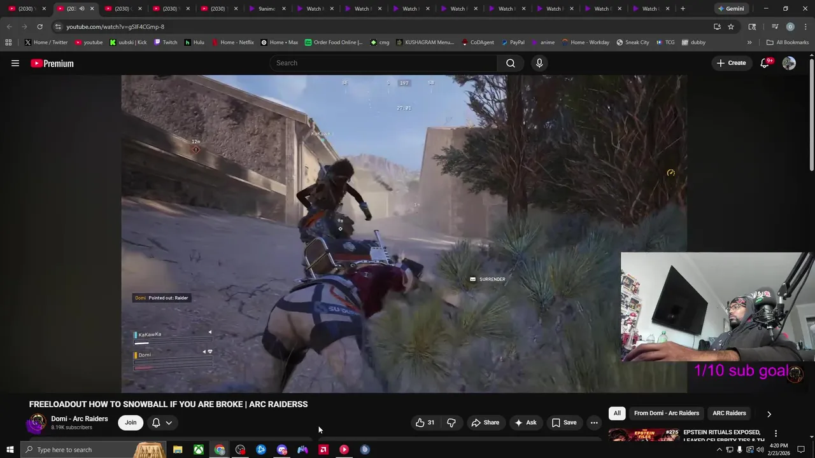Click the Create button
This screenshot has height=458, width=815.
click(x=731, y=63)
